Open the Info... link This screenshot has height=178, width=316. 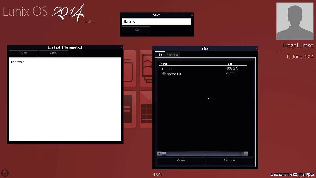[90, 22]
